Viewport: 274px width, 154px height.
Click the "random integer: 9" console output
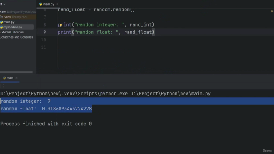click(x=25, y=101)
